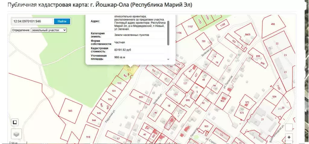Click parcel 902 on the map
This screenshot has height=144, width=309.
pyautogui.click(x=222, y=101)
